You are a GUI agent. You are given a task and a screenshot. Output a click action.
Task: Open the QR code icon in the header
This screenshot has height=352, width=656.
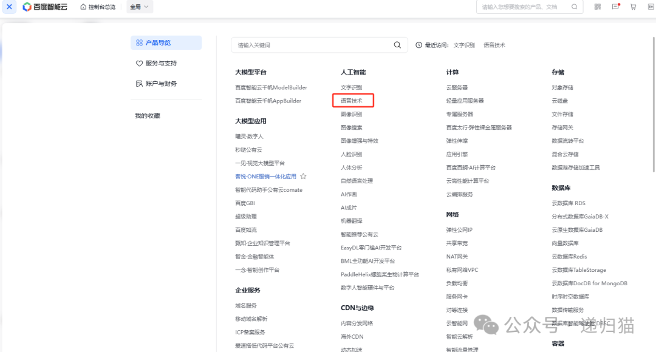pyautogui.click(x=598, y=7)
